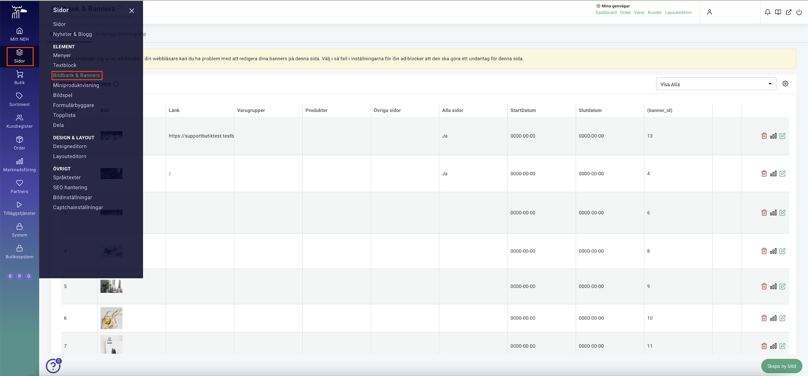
Task: Open thumbnail of banner row 6
Action: [112, 318]
